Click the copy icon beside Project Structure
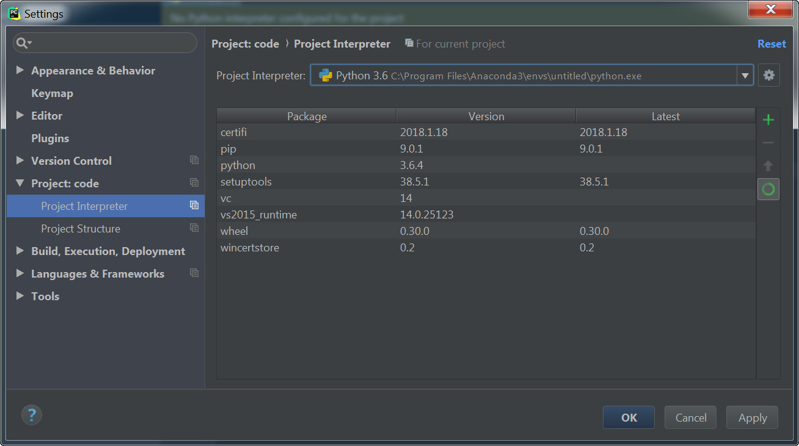Screen dimensions: 799x446 point(194,228)
